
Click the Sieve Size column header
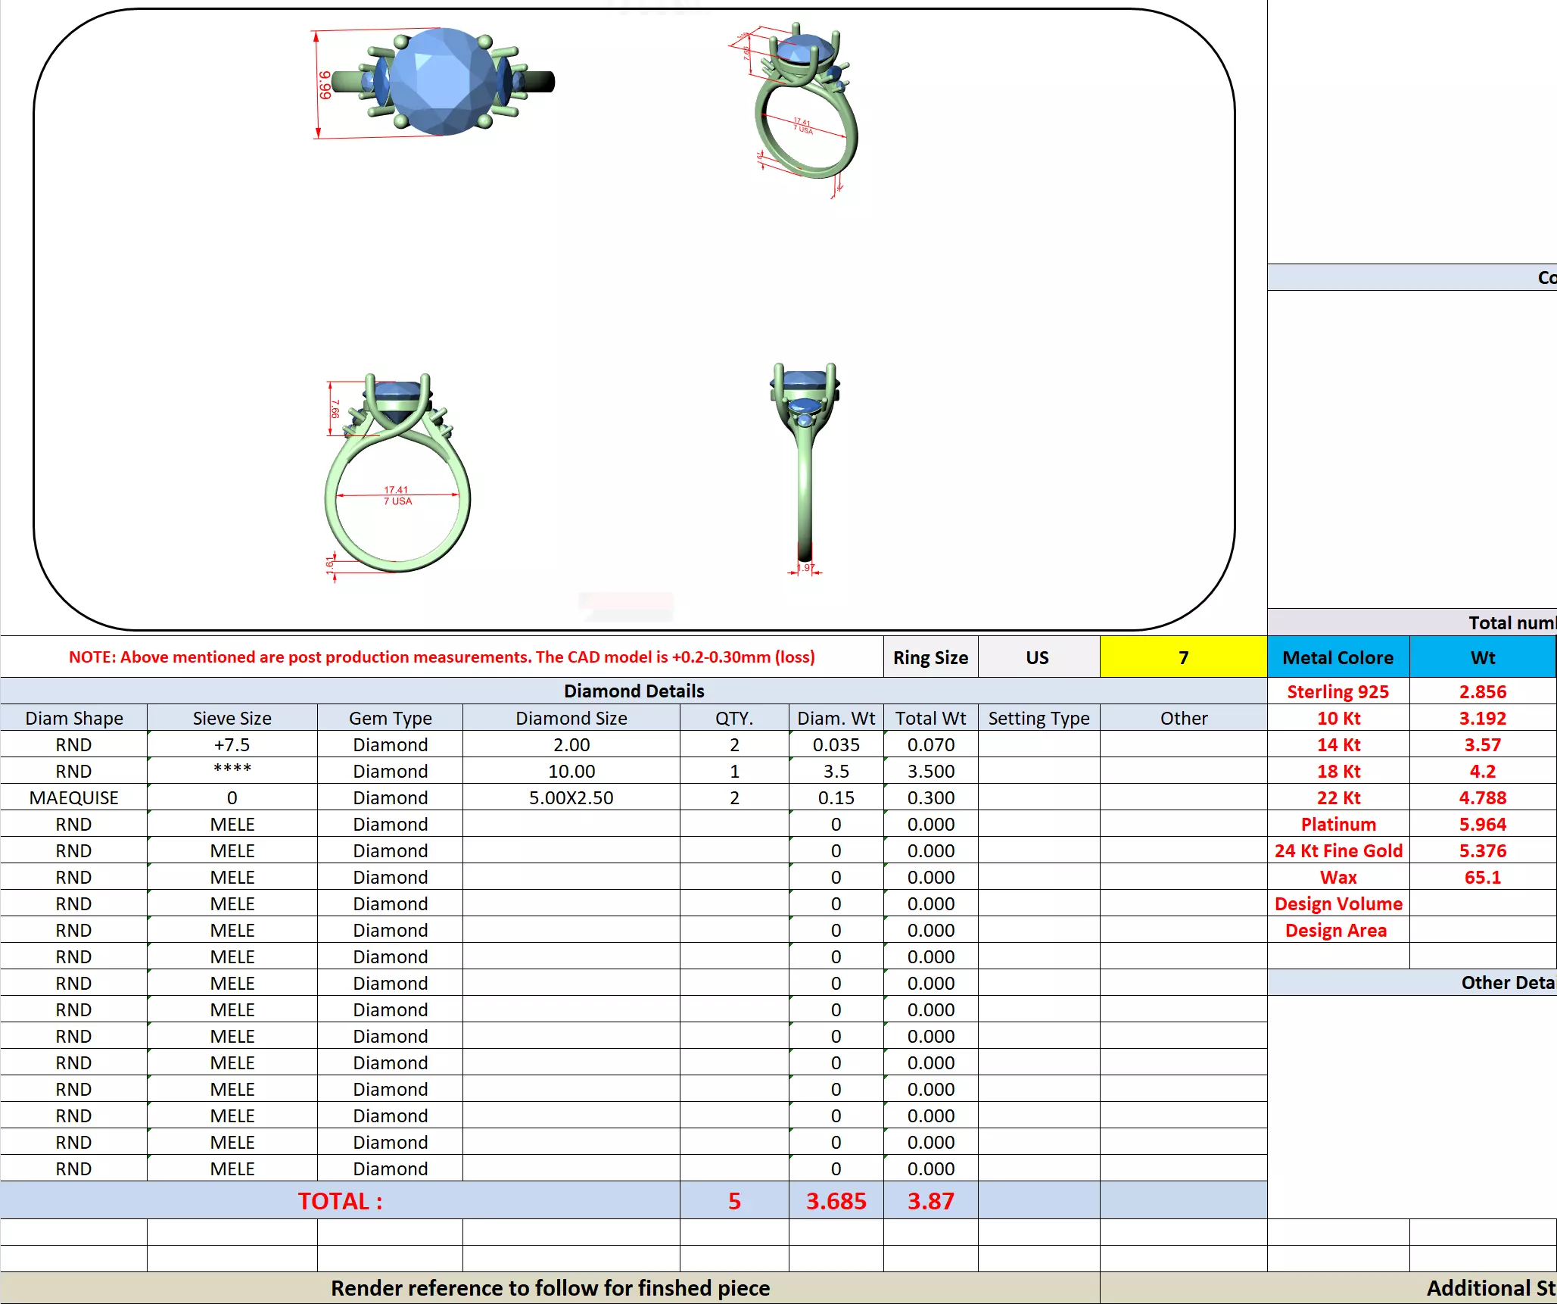pos(232,718)
